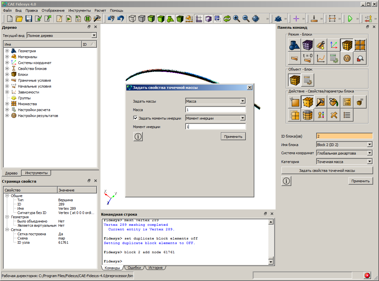Click the green refresh arrows icon
The width and height of the screenshot is (379, 281).
(227, 19)
